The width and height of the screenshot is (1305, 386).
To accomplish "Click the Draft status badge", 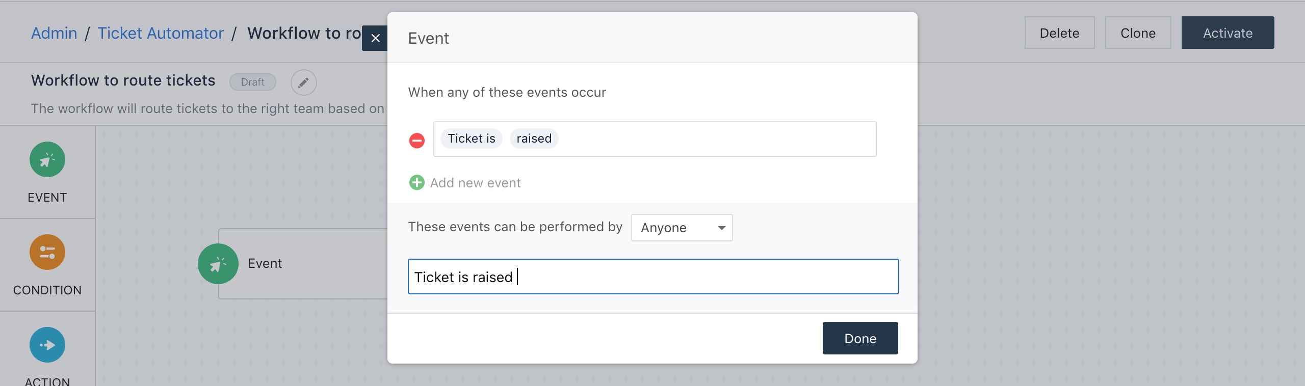I will [x=252, y=82].
